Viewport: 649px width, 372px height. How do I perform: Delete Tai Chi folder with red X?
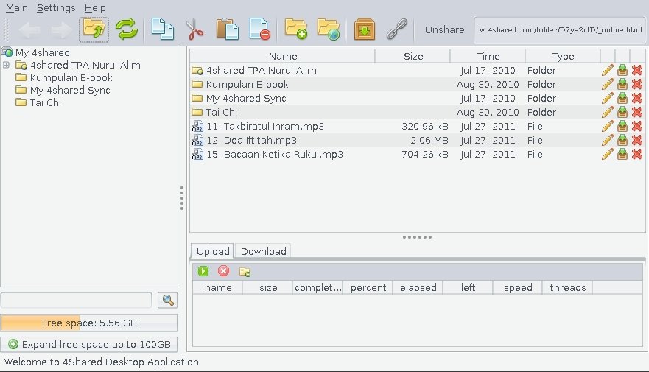tap(637, 113)
